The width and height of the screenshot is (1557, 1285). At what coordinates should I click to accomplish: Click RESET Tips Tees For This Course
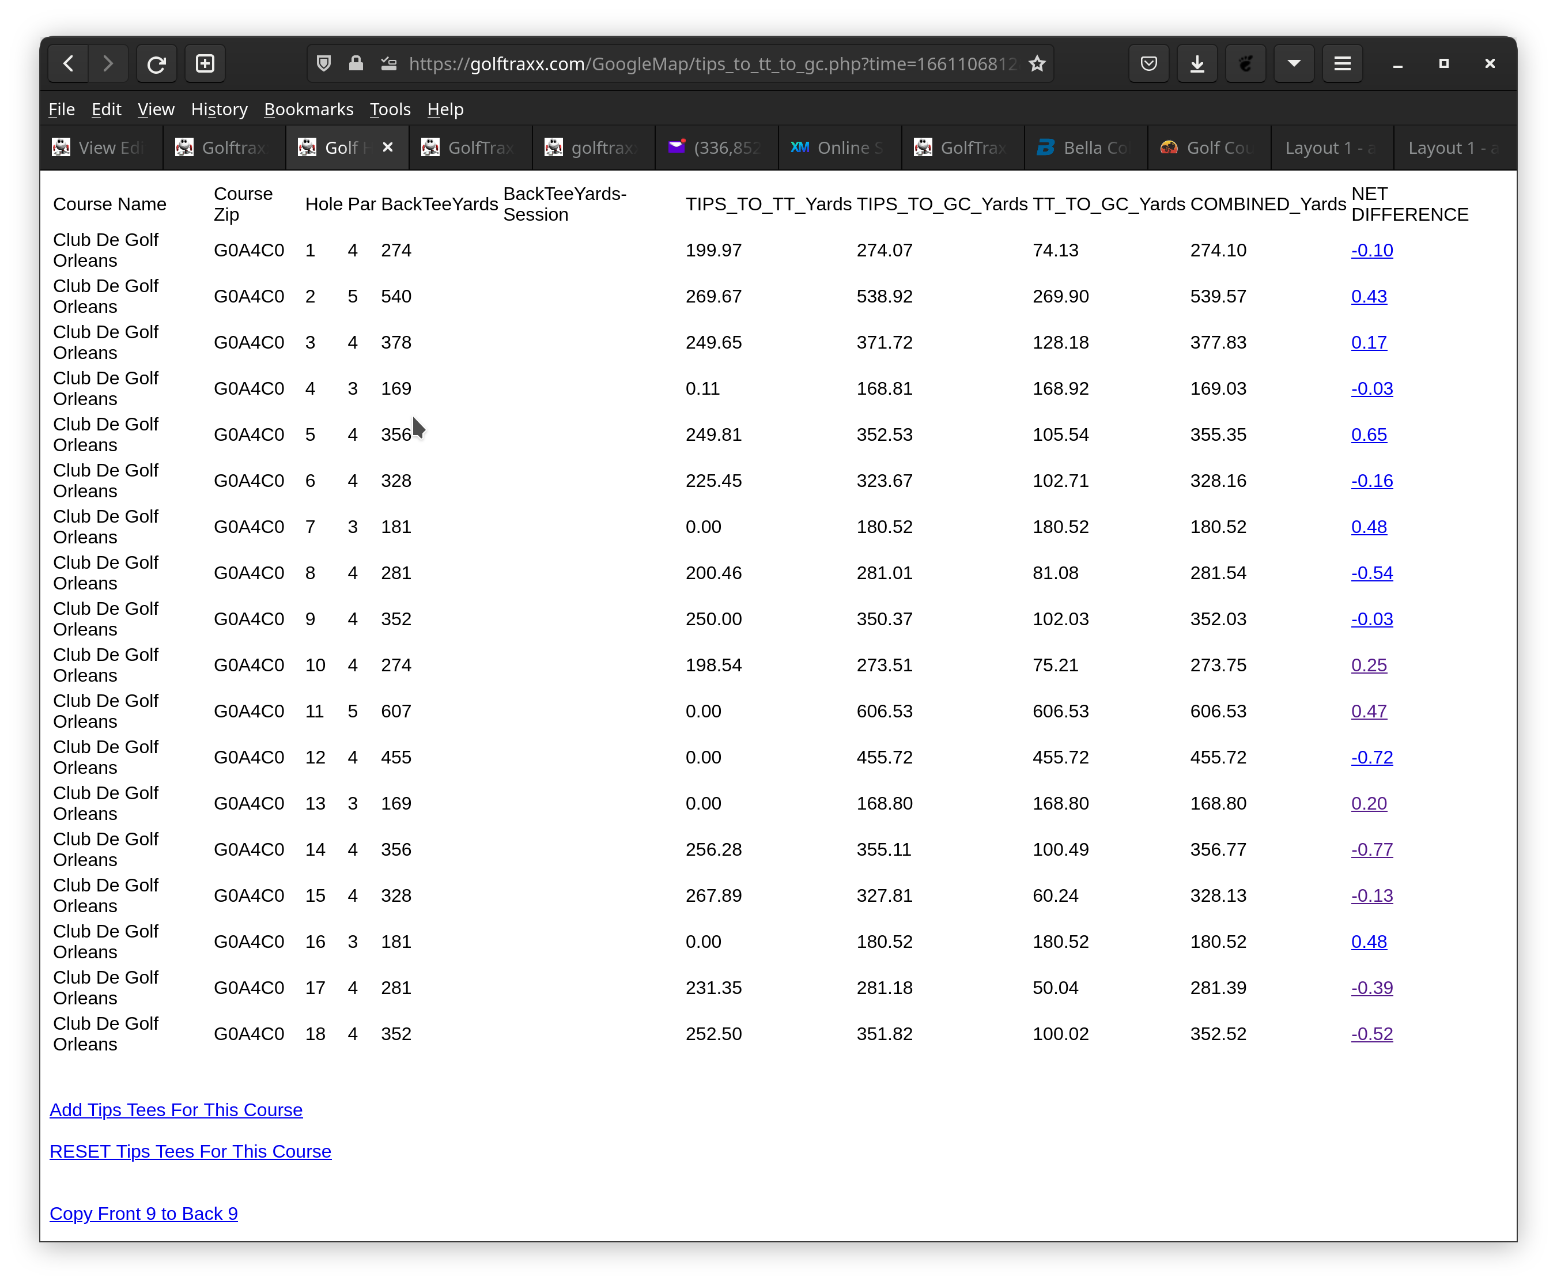(x=190, y=1151)
